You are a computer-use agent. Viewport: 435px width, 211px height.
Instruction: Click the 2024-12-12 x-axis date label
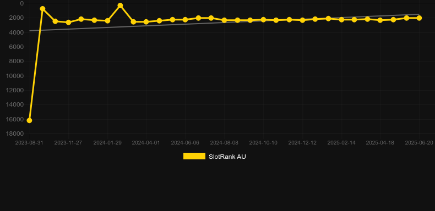point(302,143)
